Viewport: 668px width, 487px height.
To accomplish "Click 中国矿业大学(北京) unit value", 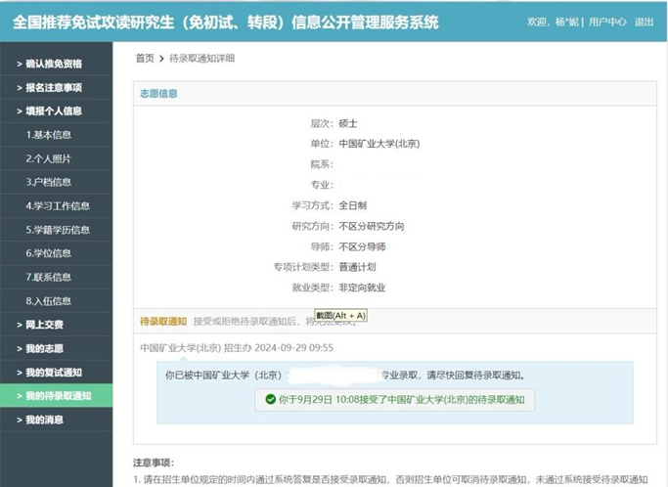I will click(x=379, y=144).
